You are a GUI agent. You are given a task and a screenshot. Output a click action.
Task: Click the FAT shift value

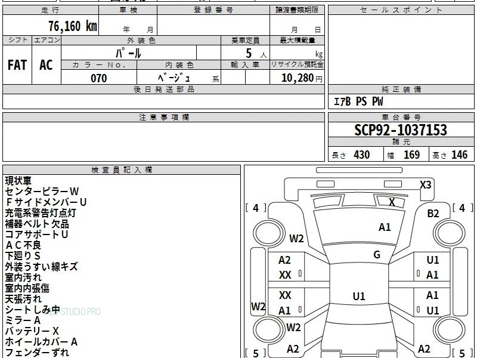click(17, 65)
